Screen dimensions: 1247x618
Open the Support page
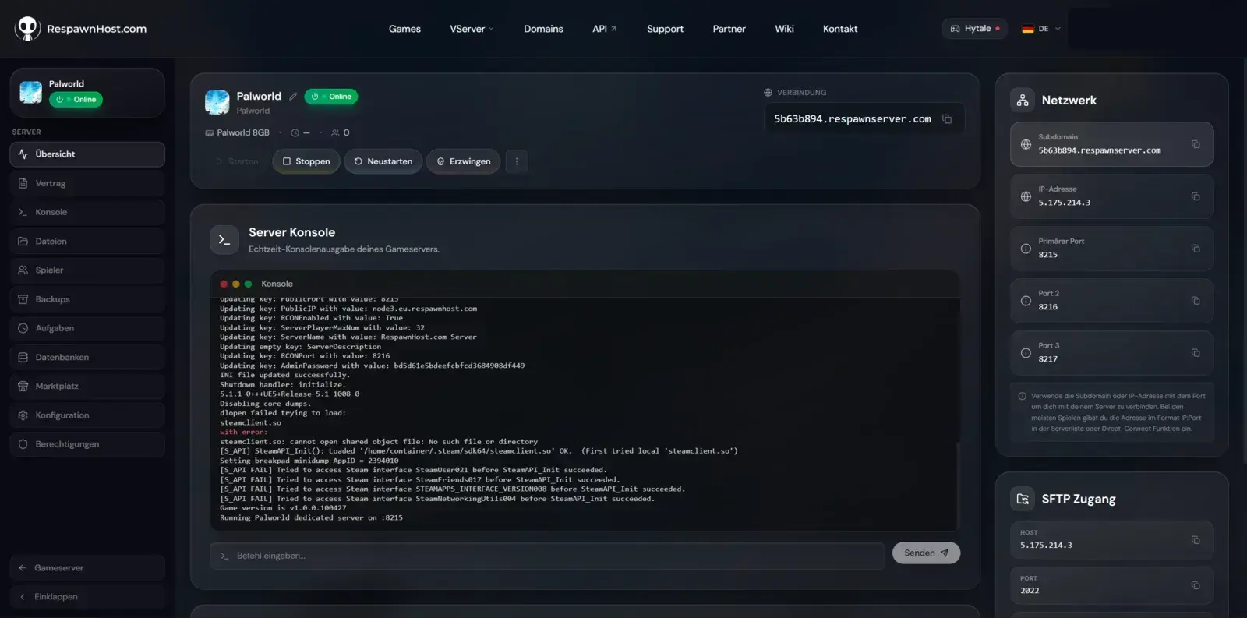point(665,29)
